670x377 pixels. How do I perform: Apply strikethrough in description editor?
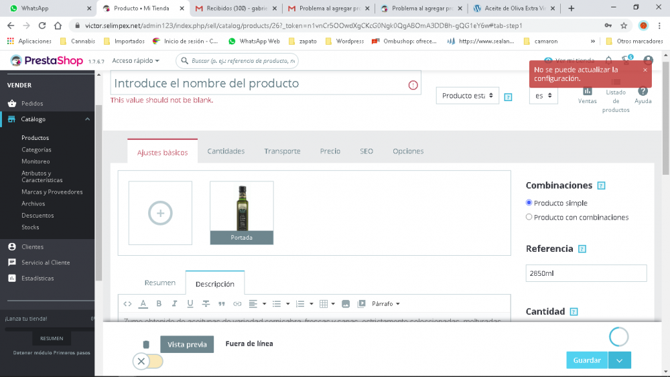coord(206,303)
